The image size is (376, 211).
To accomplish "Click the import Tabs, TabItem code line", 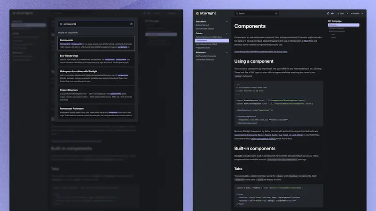I will pyautogui.click(x=270, y=188).
